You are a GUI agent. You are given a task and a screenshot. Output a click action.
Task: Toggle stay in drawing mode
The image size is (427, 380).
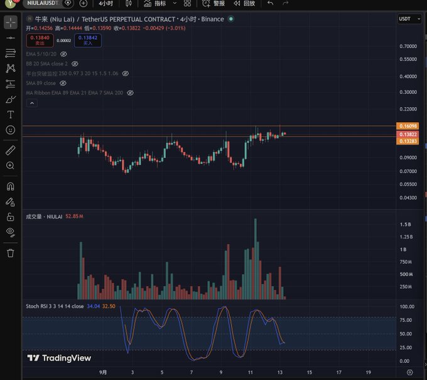[x=10, y=202]
